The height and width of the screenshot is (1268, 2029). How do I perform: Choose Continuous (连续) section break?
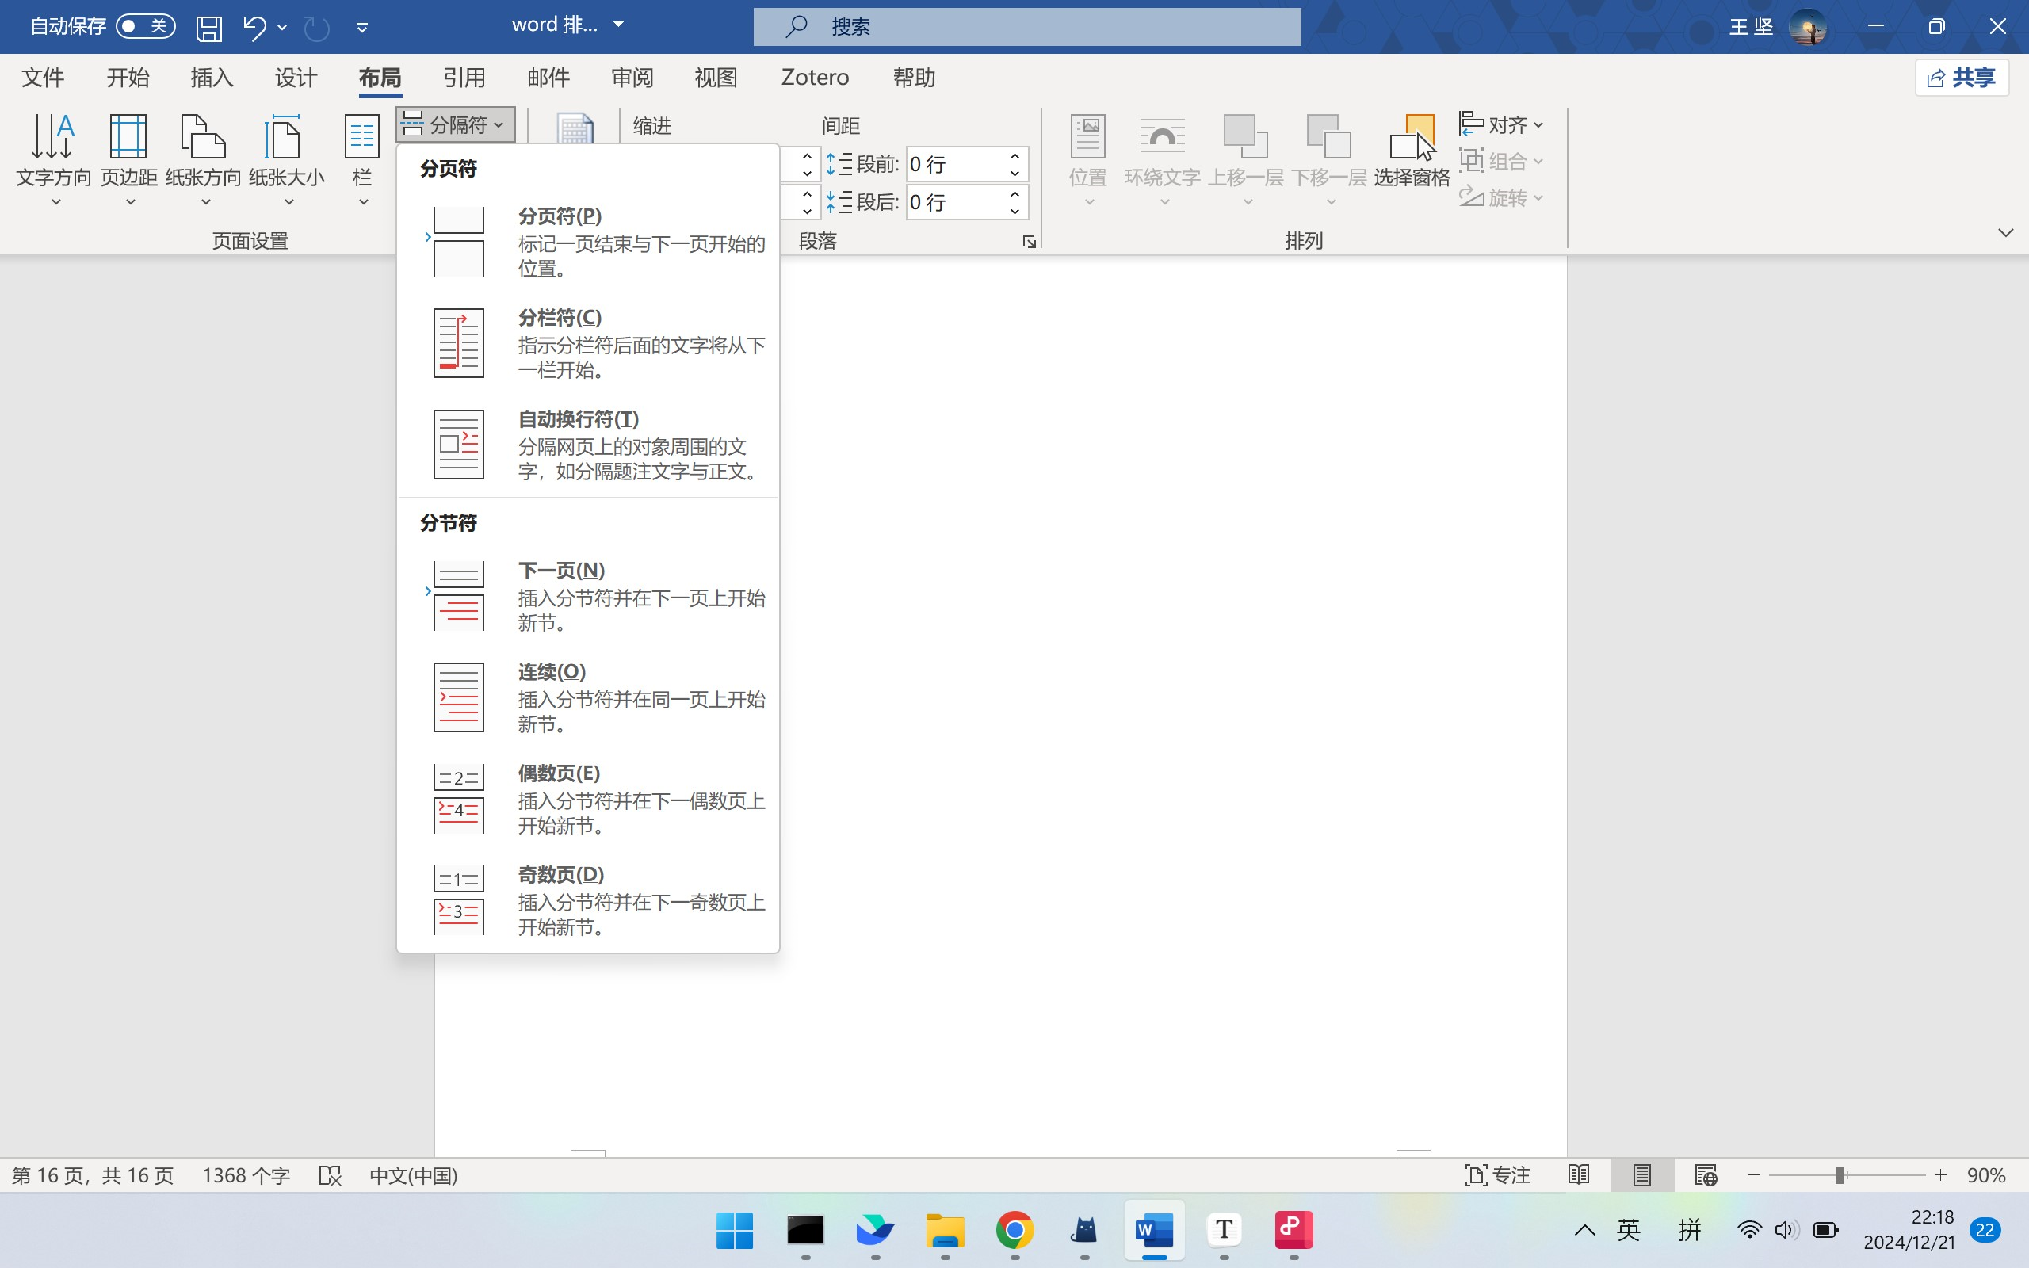click(x=587, y=697)
